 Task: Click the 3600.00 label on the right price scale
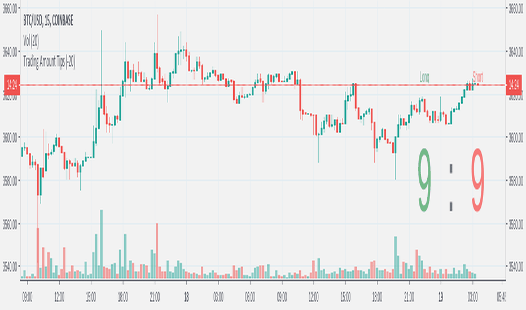pos(516,138)
